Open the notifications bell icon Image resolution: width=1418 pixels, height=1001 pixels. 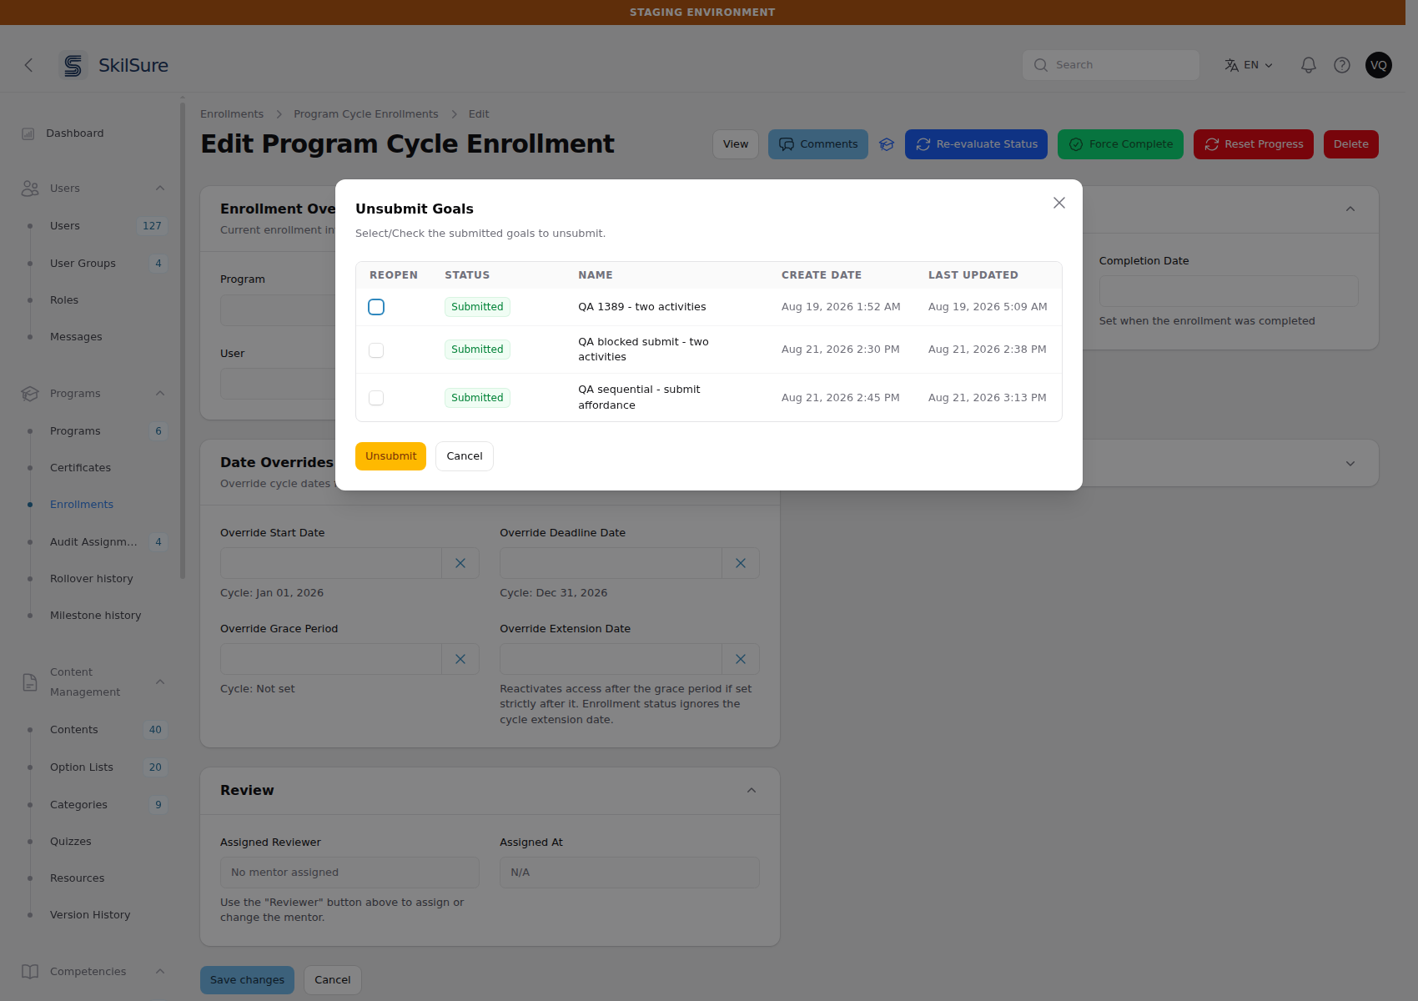1309,65
